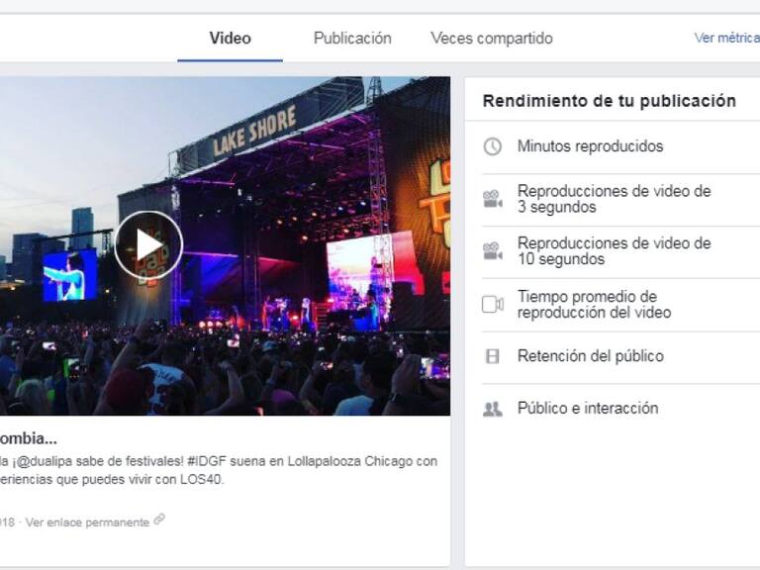The height and width of the screenshot is (570, 760).
Task: Select the Retención del público text label
Action: click(590, 356)
